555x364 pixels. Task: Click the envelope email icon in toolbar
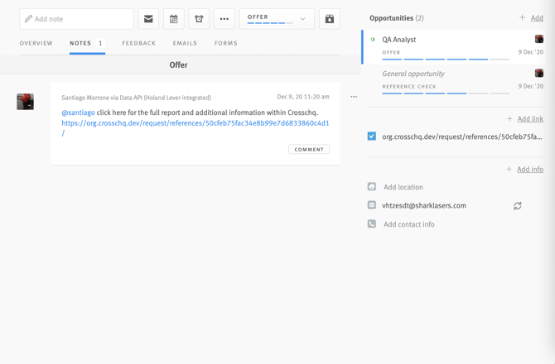click(x=148, y=19)
